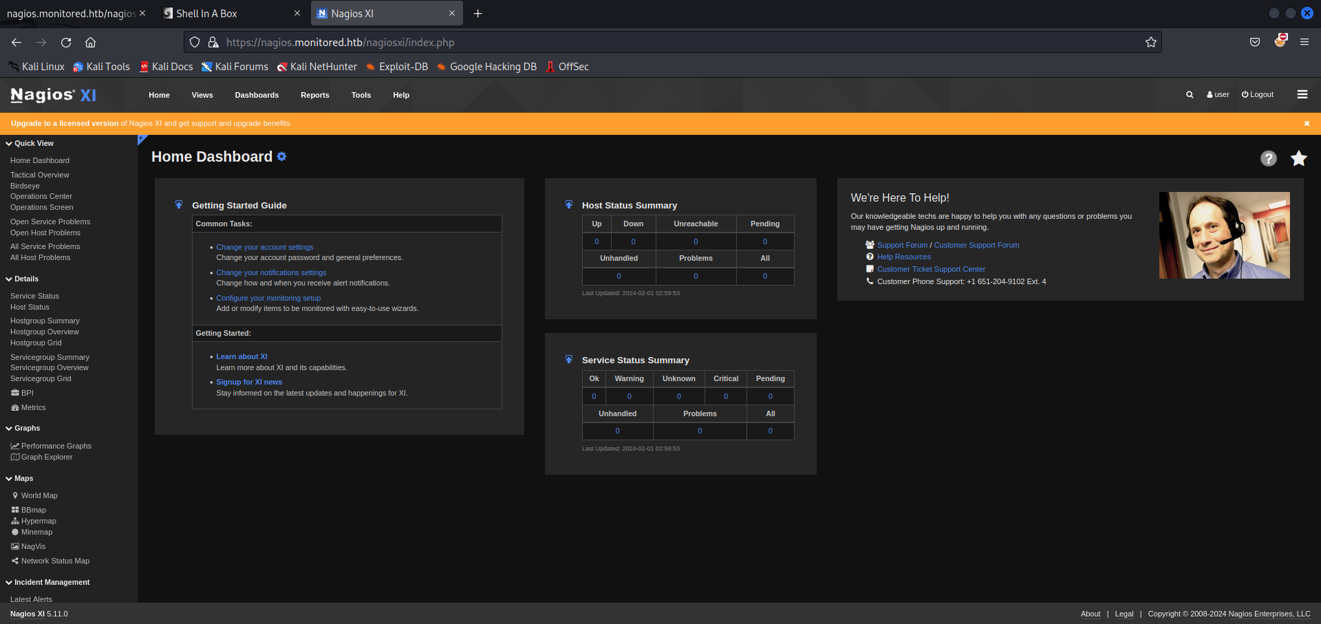The image size is (1321, 624).
Task: Click the Host Status Summary pin icon
Action: [x=569, y=204]
